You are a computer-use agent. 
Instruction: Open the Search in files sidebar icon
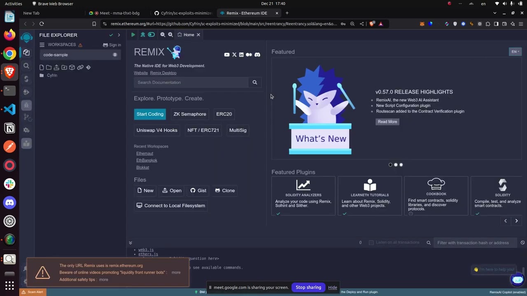[26, 66]
